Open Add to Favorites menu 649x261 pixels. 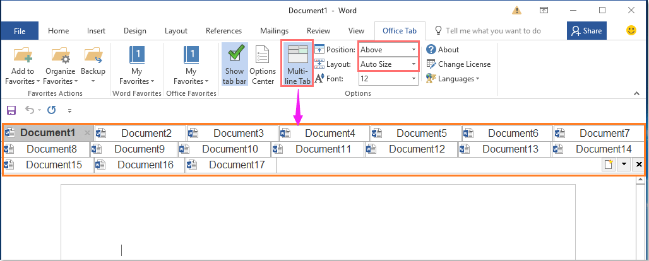click(22, 64)
